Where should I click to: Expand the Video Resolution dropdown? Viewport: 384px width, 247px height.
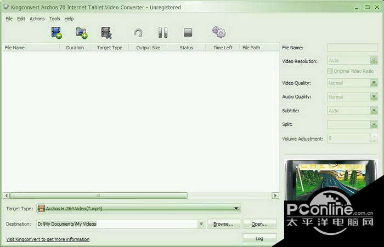pyautogui.click(x=374, y=60)
